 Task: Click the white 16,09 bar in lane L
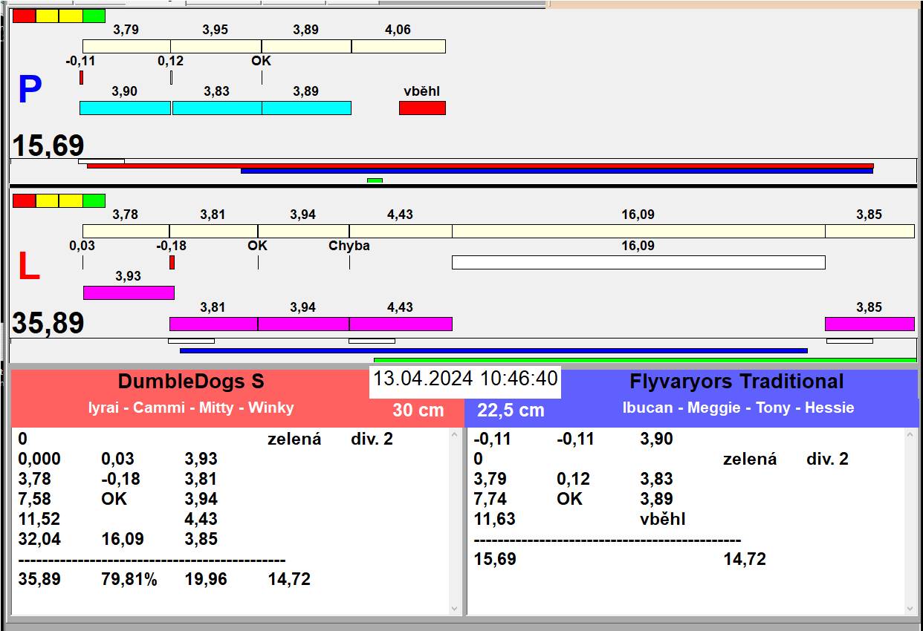(638, 262)
